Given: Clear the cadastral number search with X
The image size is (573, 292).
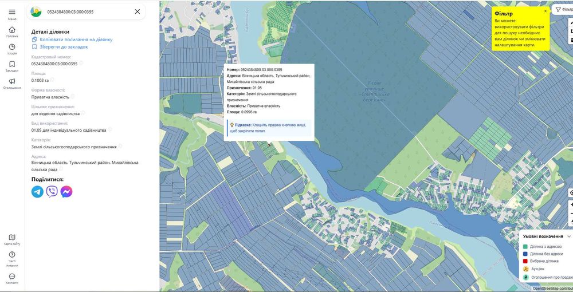Looking at the screenshot, I should (138, 11).
